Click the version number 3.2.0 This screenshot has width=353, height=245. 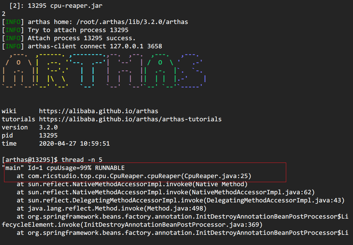coord(48,127)
